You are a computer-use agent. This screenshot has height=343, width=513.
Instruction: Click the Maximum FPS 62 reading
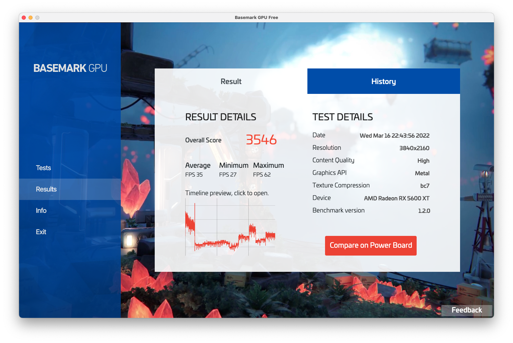(x=262, y=175)
